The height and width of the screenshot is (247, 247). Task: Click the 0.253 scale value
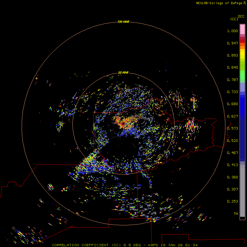[232, 201]
